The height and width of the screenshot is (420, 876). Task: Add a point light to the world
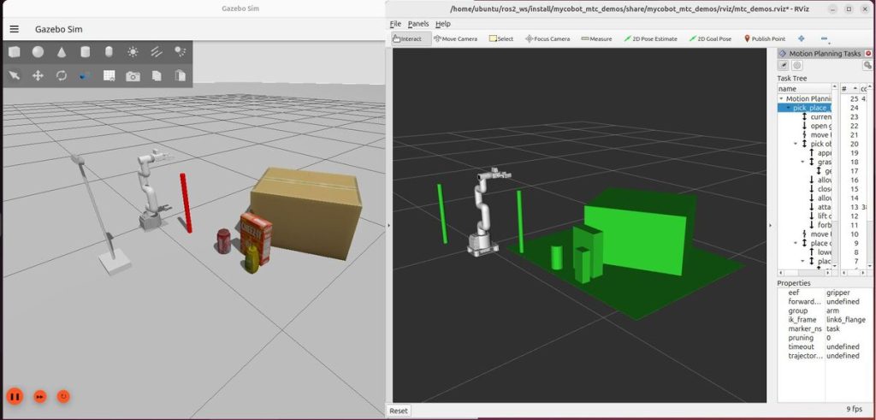click(133, 52)
